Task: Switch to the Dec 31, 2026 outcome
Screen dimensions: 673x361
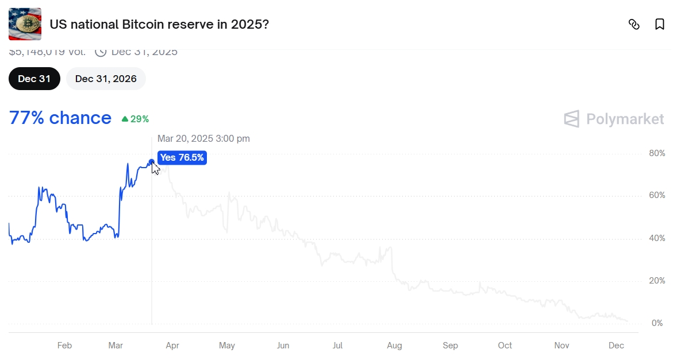Action: (x=106, y=79)
